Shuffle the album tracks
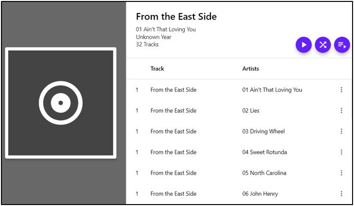 (323, 45)
